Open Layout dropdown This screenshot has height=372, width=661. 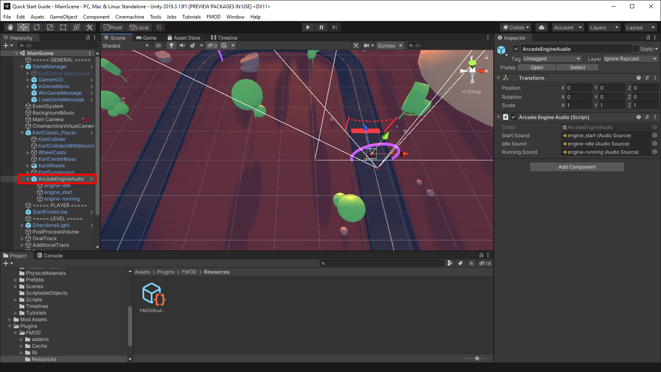(640, 27)
